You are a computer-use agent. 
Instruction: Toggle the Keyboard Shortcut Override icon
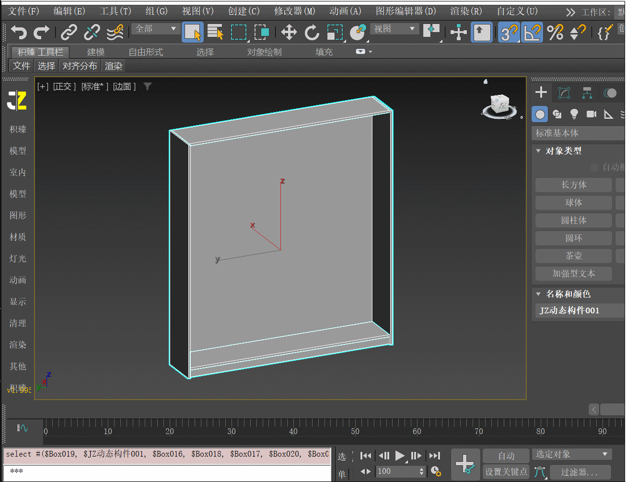tap(482, 32)
